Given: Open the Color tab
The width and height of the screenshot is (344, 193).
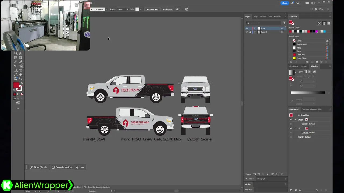Looking at the screenshot, I should (x=270, y=17).
